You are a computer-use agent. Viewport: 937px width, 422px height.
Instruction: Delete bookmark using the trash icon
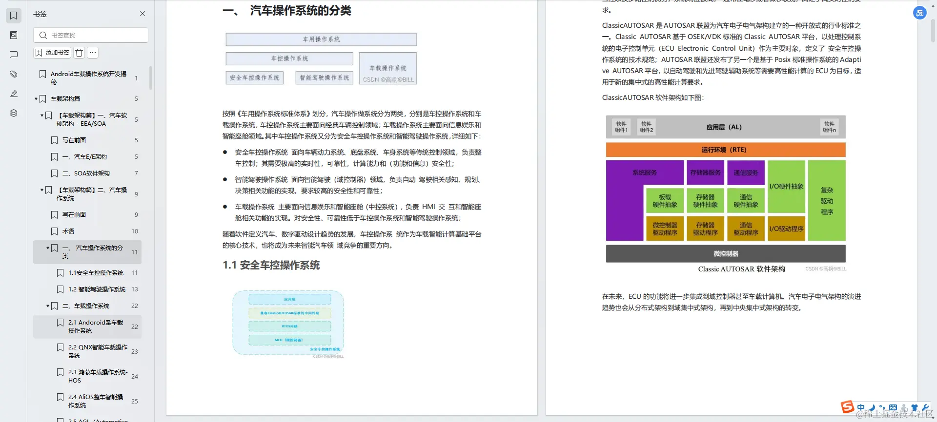tap(80, 53)
